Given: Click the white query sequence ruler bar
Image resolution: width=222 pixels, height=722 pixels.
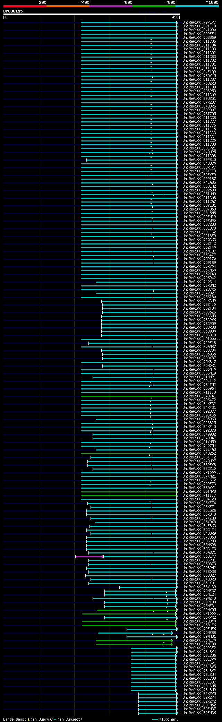Looking at the screenshot, I should pos(91,14).
